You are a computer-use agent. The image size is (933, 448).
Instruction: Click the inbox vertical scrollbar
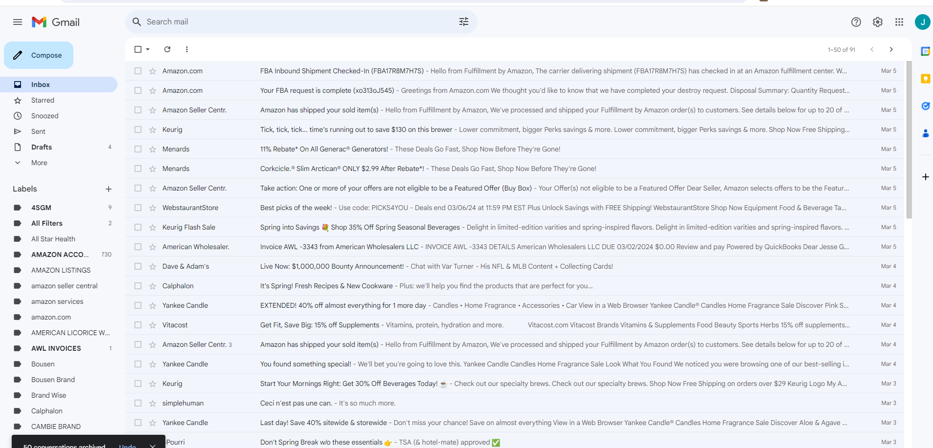coord(909,139)
